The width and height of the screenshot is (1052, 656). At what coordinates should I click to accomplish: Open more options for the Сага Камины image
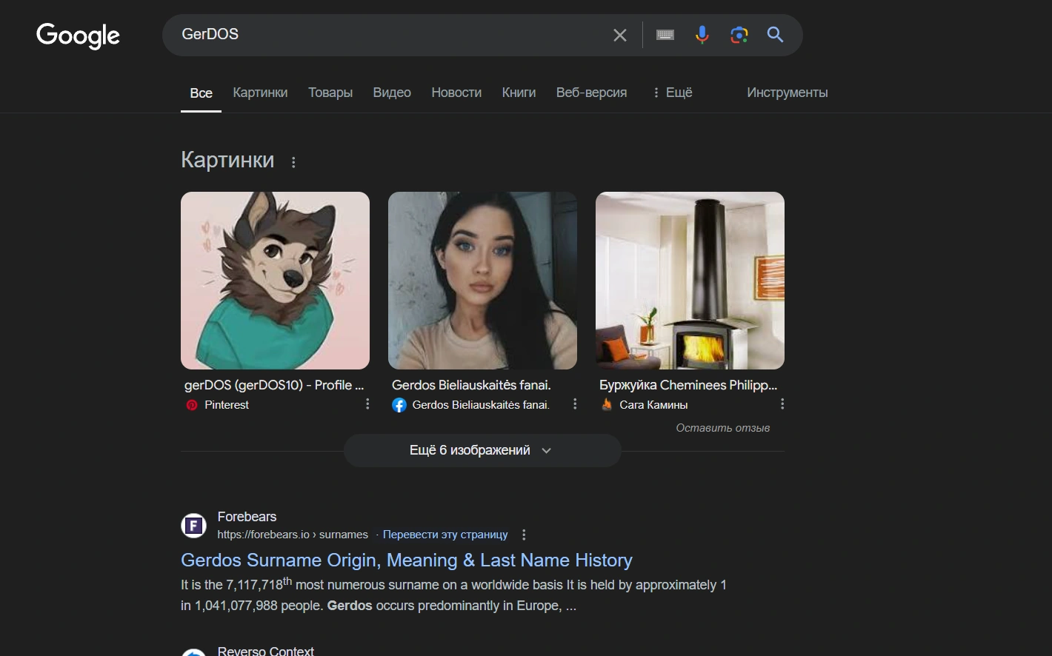click(782, 404)
